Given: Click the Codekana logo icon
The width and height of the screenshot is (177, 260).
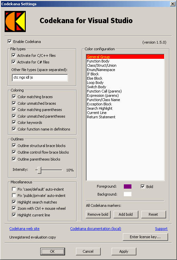Looking at the screenshot, I should (15, 21).
